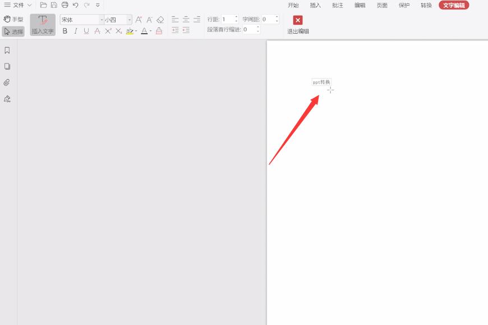Switch to the 批注 tab
This screenshot has height=325, width=488.
337,5
